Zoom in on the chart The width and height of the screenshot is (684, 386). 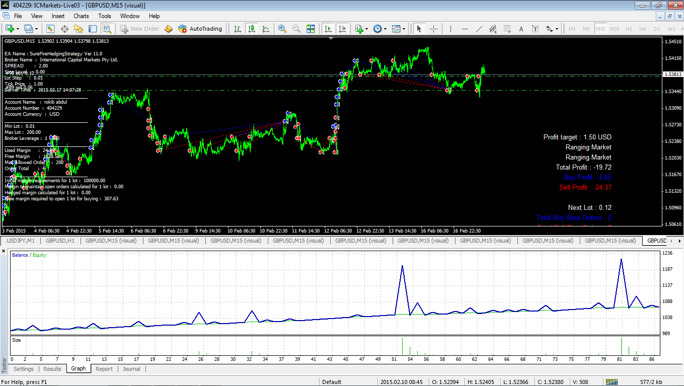click(x=282, y=29)
